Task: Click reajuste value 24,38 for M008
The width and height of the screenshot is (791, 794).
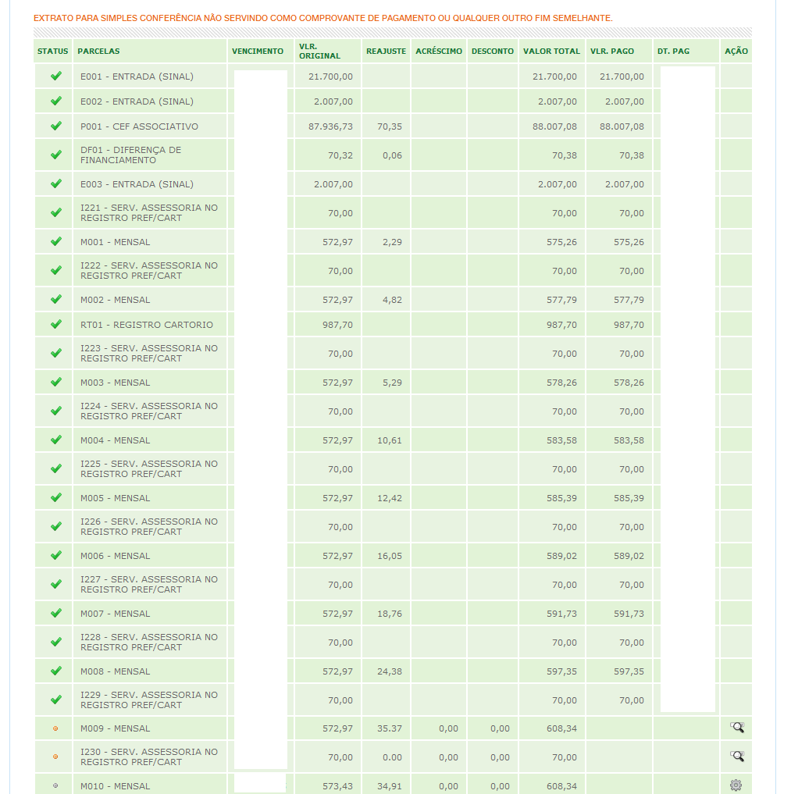Action: click(390, 671)
